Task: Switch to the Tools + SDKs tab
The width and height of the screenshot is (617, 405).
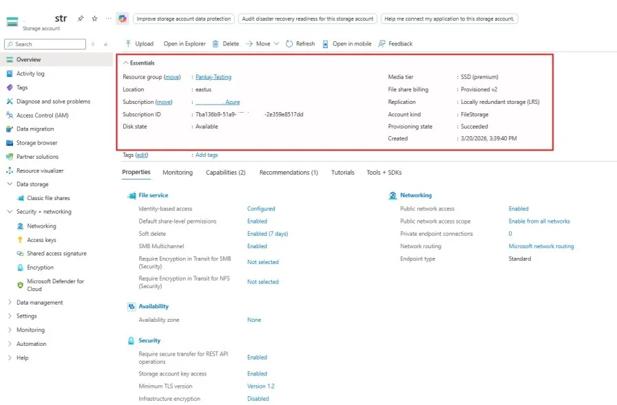Action: click(x=384, y=173)
